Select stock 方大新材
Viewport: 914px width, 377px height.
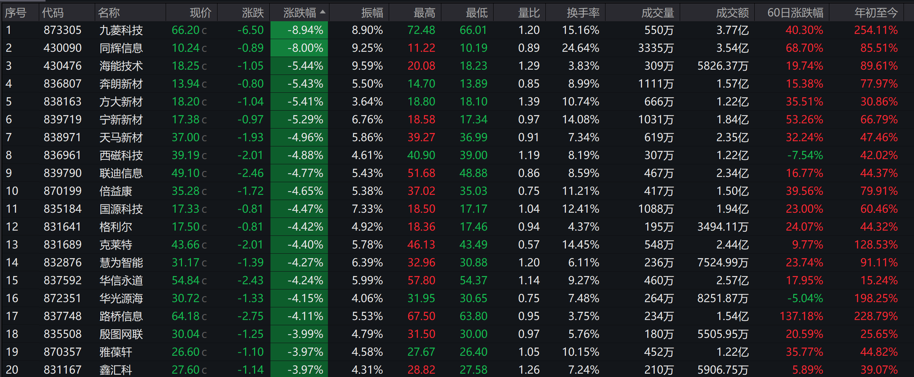click(121, 102)
